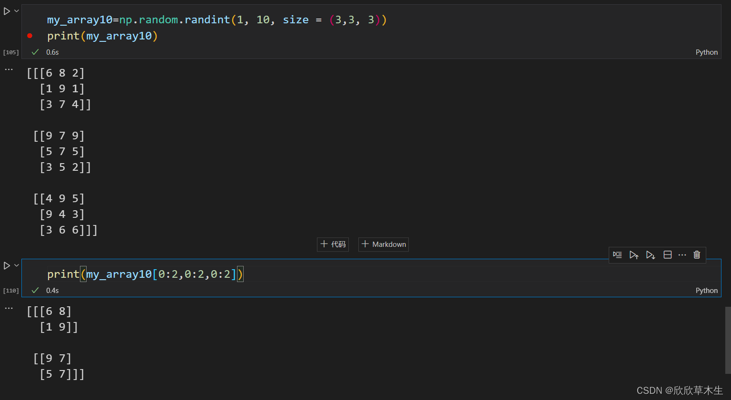The width and height of the screenshot is (731, 400).
Task: Change second cell language mode Python
Action: click(x=706, y=291)
